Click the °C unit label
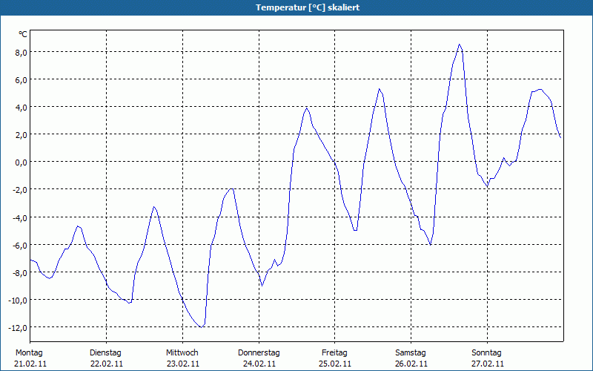Viewport: 593px width, 371px height. pos(23,34)
